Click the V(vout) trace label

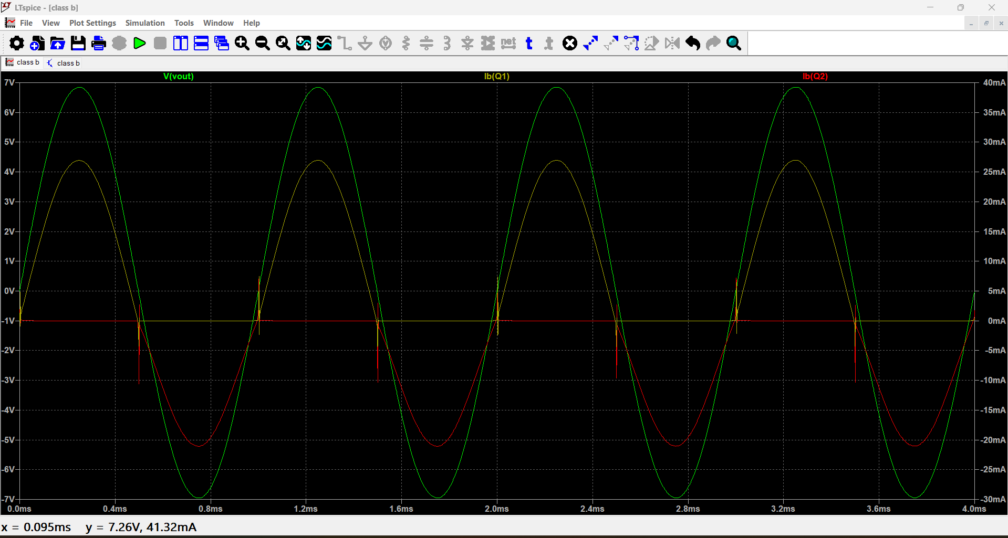pos(179,76)
